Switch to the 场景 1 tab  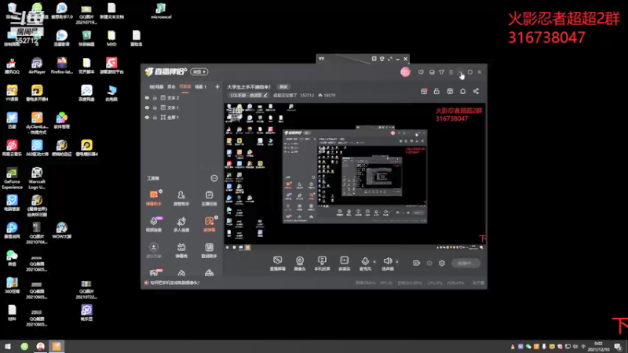click(200, 86)
